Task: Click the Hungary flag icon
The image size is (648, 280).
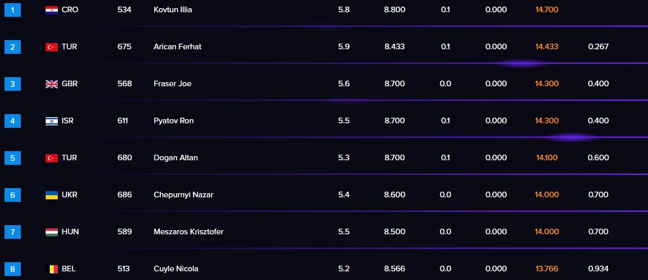Action: click(x=52, y=232)
